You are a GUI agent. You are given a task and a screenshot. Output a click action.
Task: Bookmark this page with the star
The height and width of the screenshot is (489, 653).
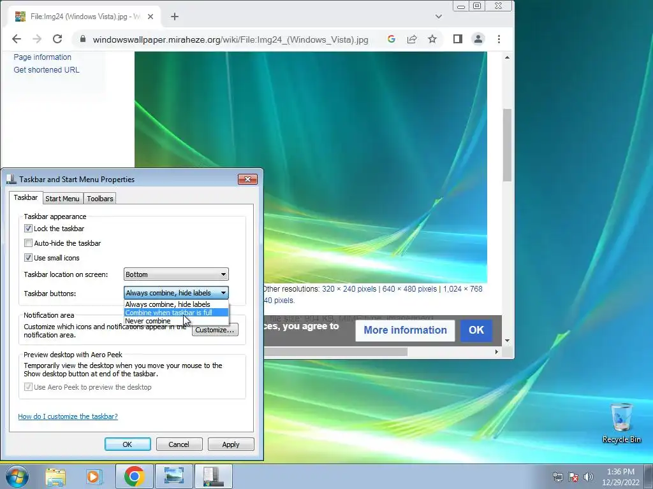432,39
